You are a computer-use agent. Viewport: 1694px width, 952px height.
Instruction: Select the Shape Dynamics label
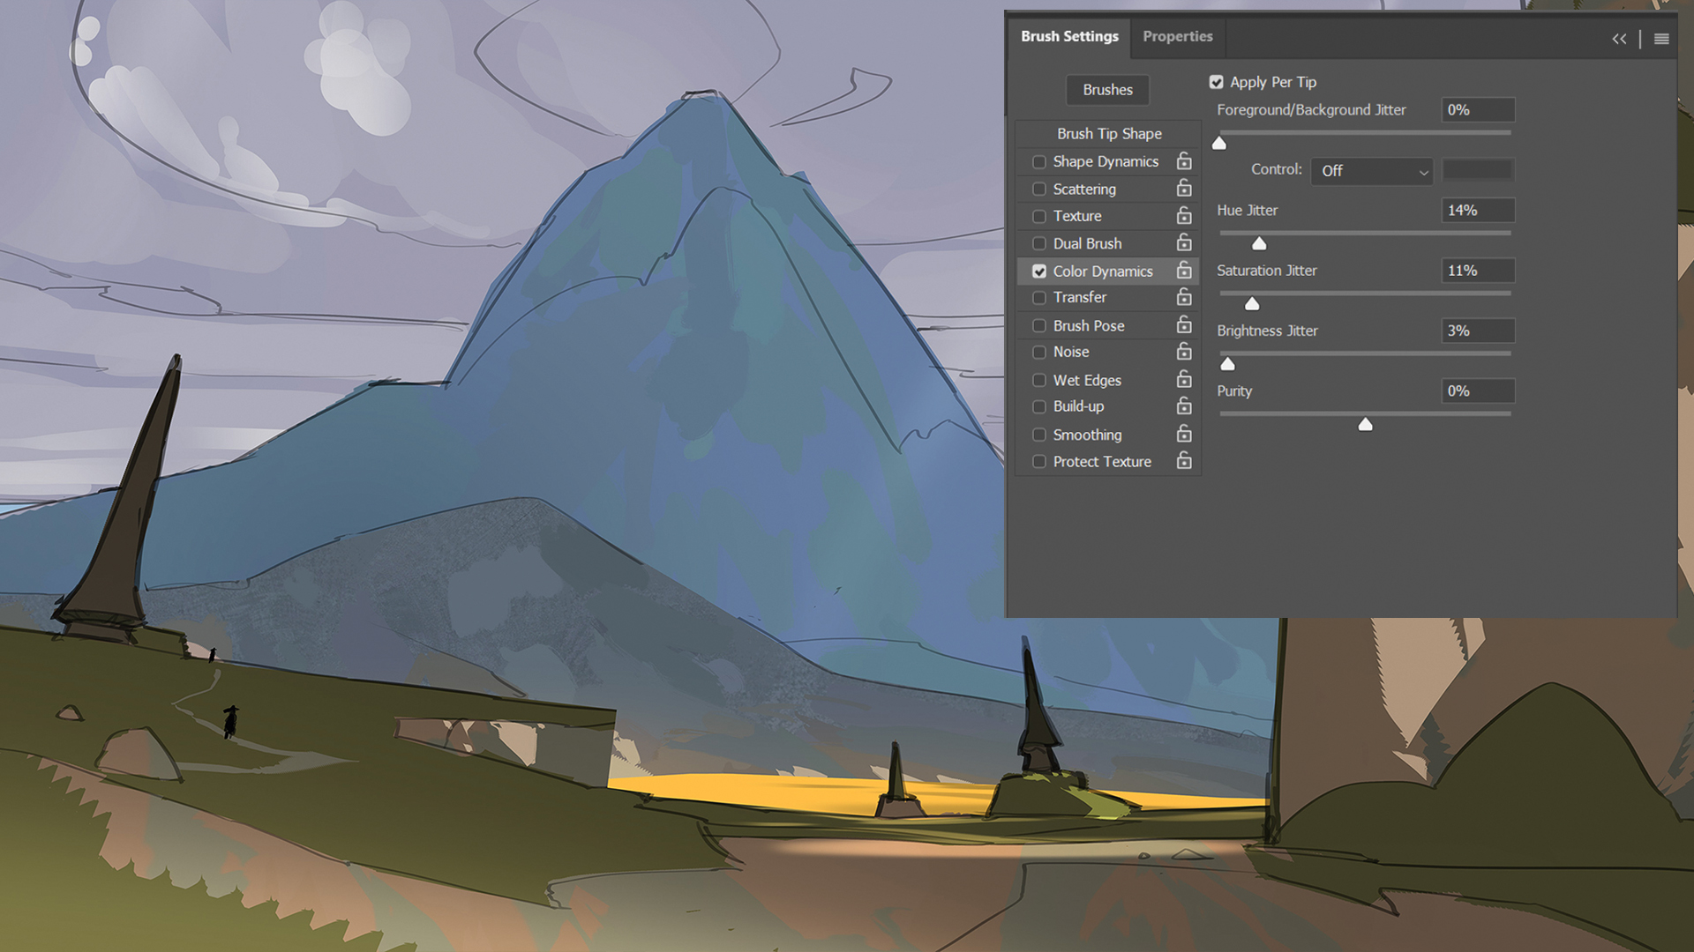[1106, 162]
